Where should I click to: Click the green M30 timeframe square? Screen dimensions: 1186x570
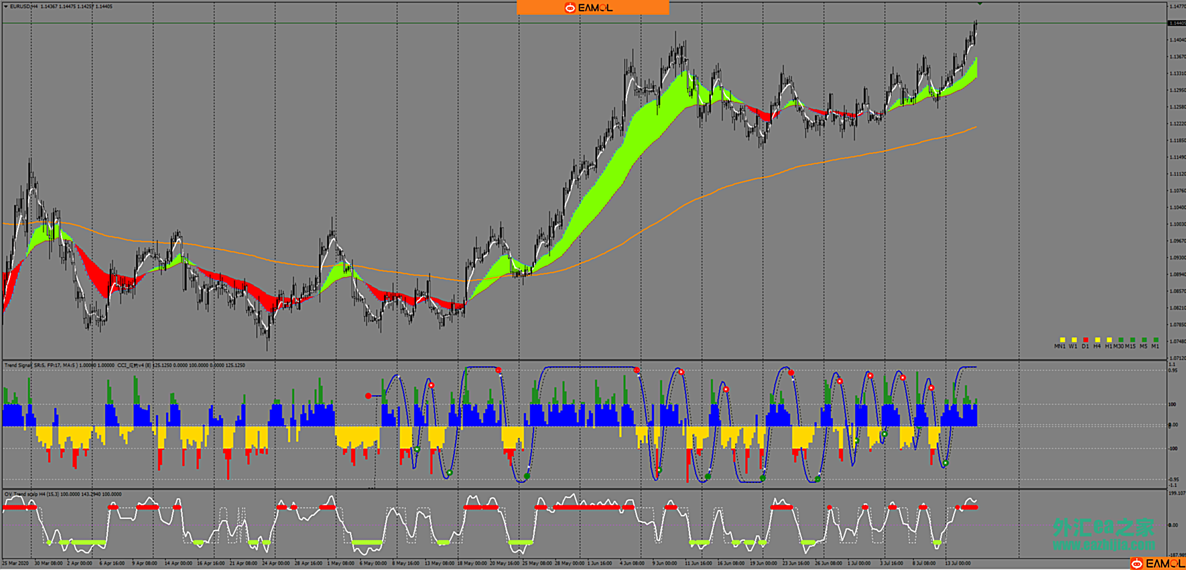point(1120,340)
